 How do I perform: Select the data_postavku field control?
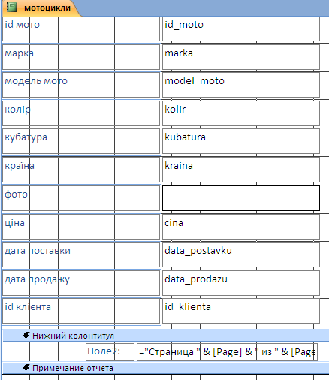(241, 255)
